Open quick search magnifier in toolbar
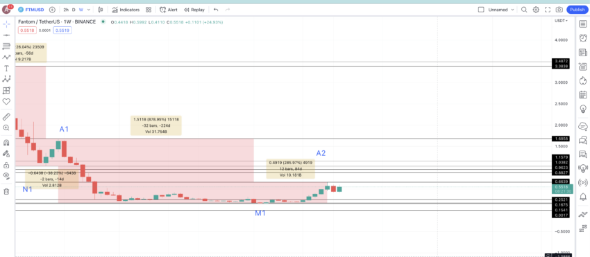The width and height of the screenshot is (590, 257). tap(524, 10)
